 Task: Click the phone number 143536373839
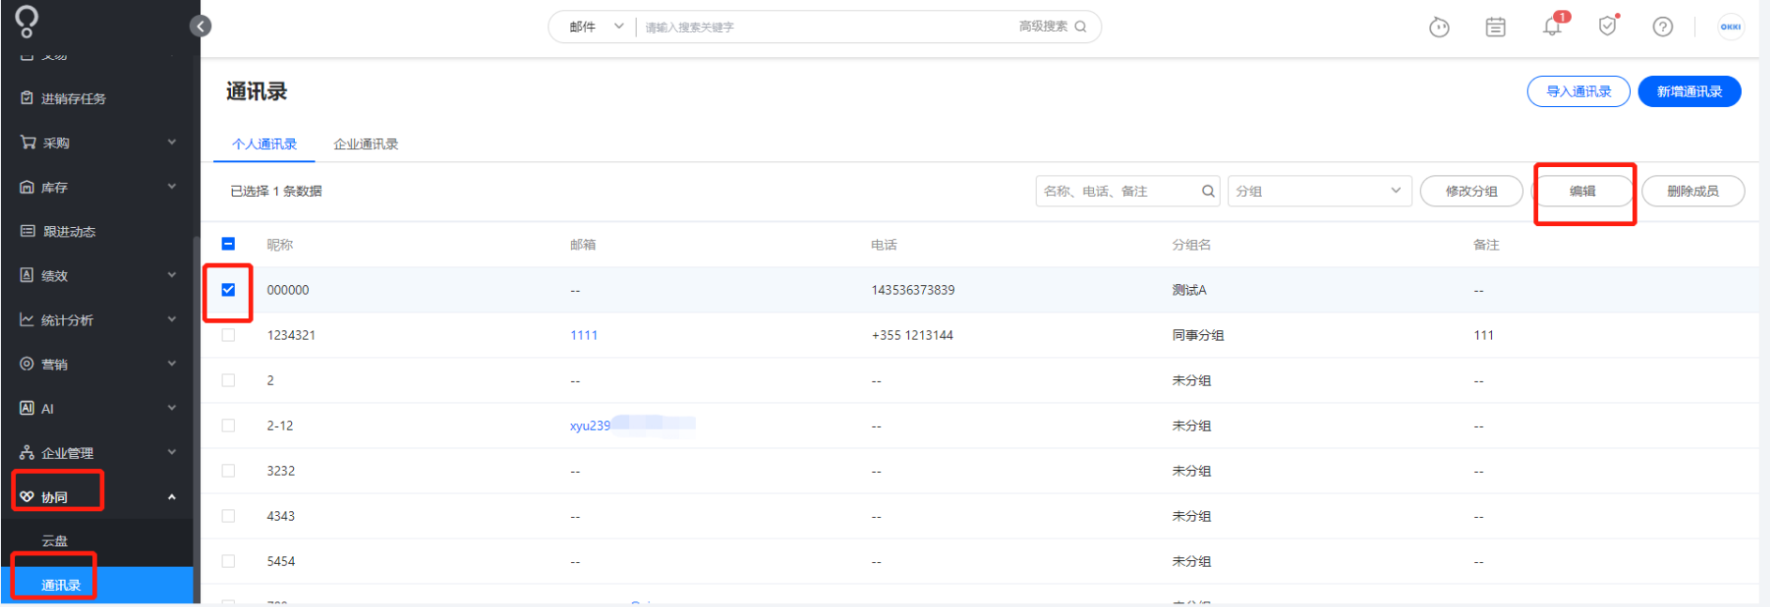point(913,290)
